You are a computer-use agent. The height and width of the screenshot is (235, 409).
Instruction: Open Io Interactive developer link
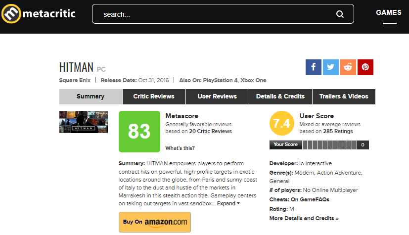[316, 163]
